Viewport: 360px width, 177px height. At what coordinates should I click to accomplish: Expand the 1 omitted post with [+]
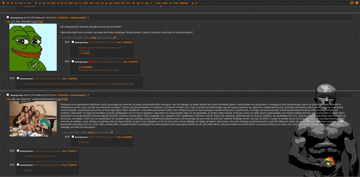[111, 132]
